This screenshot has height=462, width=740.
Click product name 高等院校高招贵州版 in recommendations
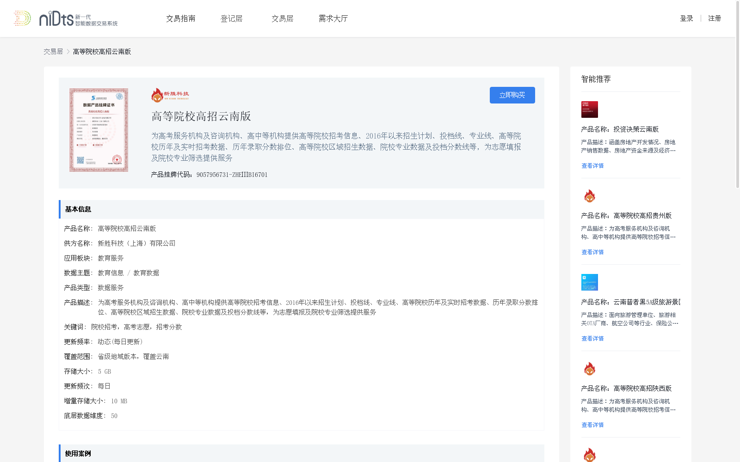[642, 216]
